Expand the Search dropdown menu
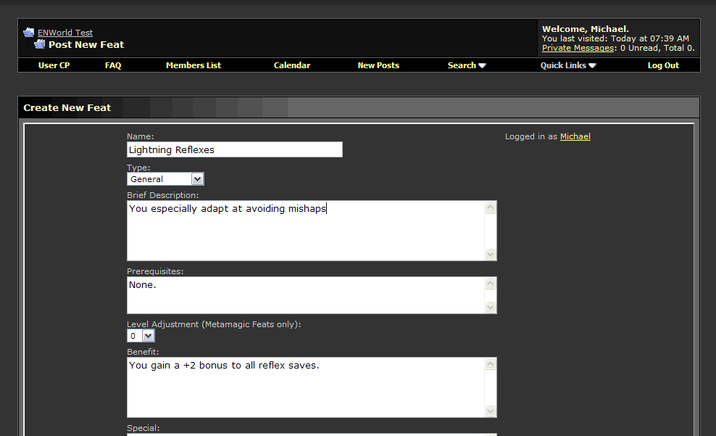Screen dimensions: 716x436 [x=467, y=65]
